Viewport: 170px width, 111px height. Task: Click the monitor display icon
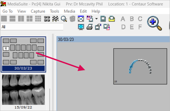pyautogui.click(x=81, y=27)
